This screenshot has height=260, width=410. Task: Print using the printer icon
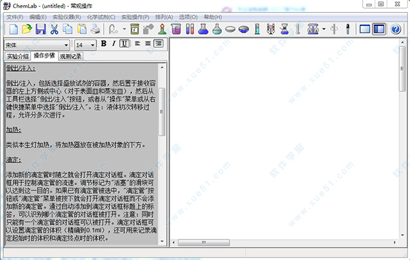click(x=96, y=29)
